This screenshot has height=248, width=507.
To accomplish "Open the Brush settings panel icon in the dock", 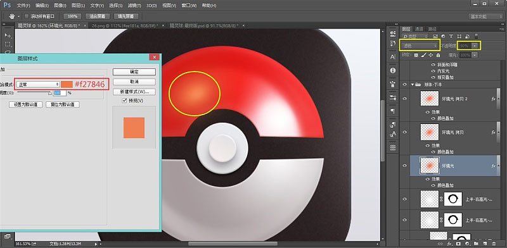I will click(x=393, y=98).
